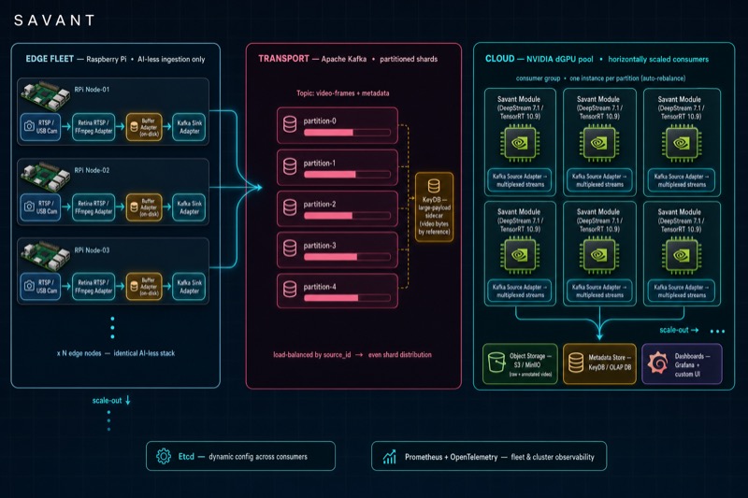Select the KeyDB sidecar database icon

click(x=434, y=185)
